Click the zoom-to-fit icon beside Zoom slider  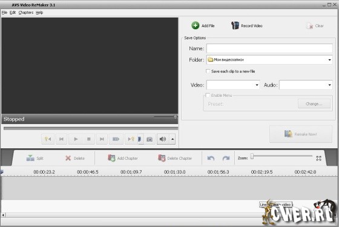tap(318, 158)
